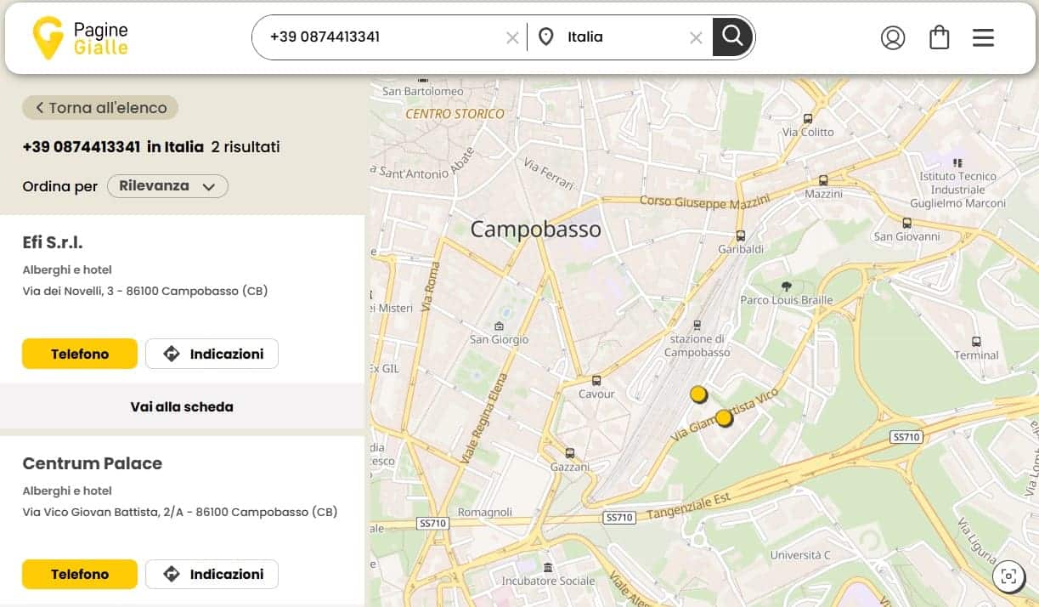Click the Romagnoli label on the map
This screenshot has width=1039, height=607.
coord(485,512)
